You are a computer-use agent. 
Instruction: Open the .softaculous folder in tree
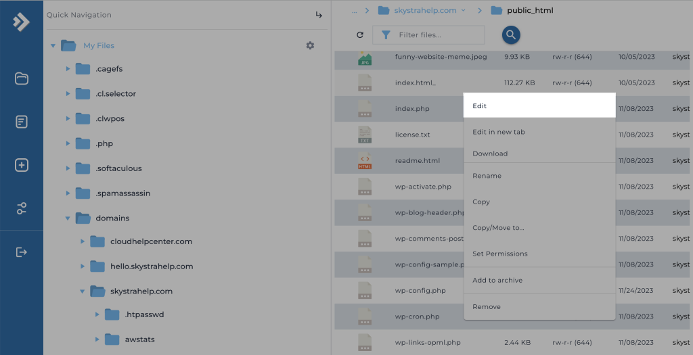pyautogui.click(x=118, y=168)
